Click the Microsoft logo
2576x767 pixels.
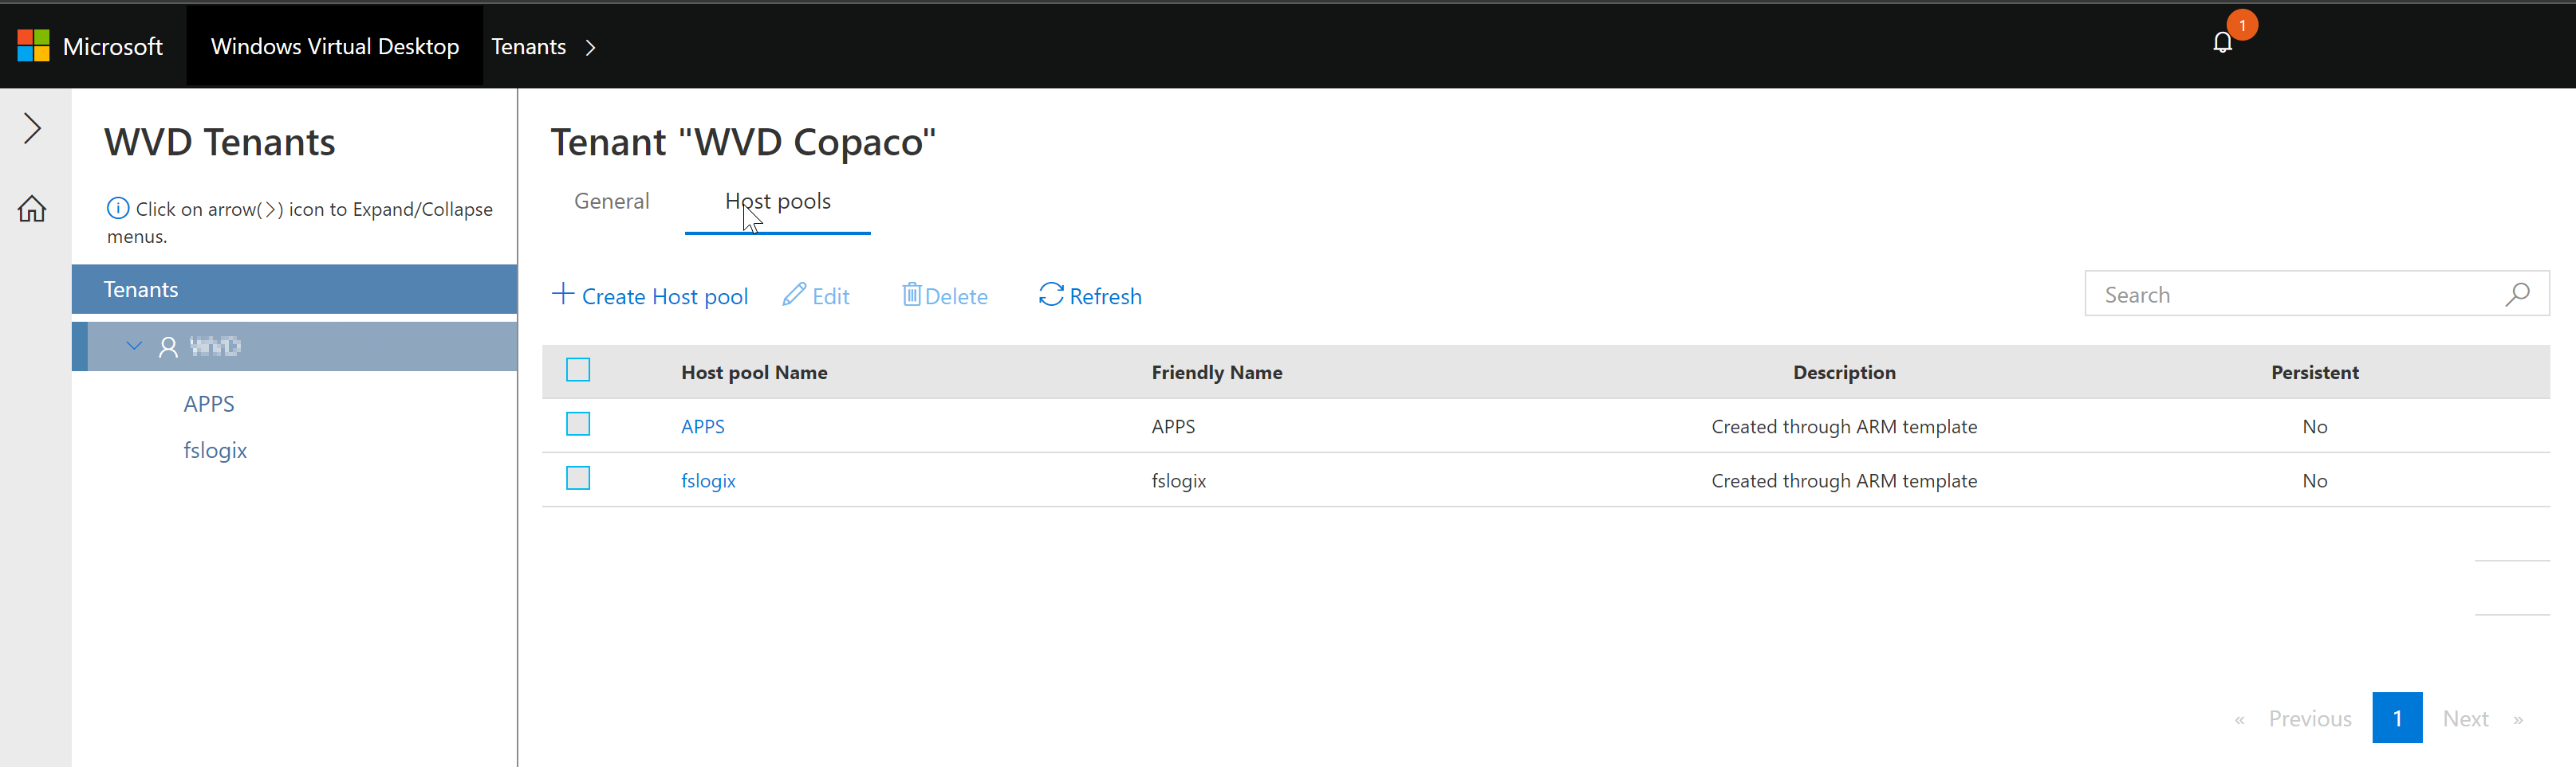33,46
